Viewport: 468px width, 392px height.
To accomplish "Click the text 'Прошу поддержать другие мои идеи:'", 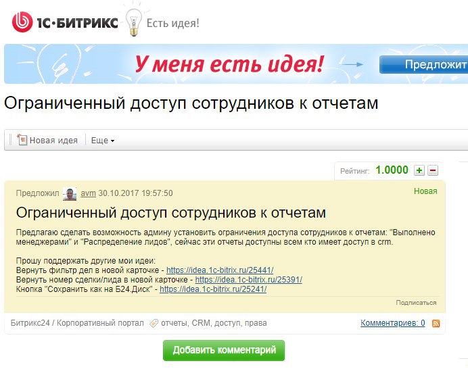I will (86, 261).
